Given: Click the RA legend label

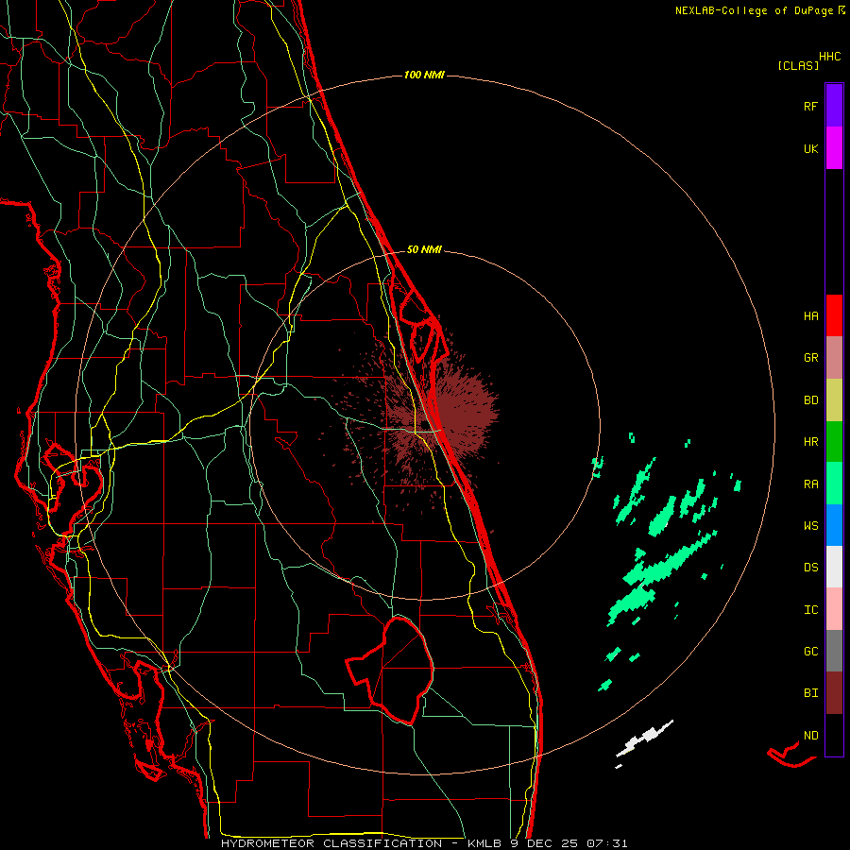Looking at the screenshot, I should pos(810,484).
